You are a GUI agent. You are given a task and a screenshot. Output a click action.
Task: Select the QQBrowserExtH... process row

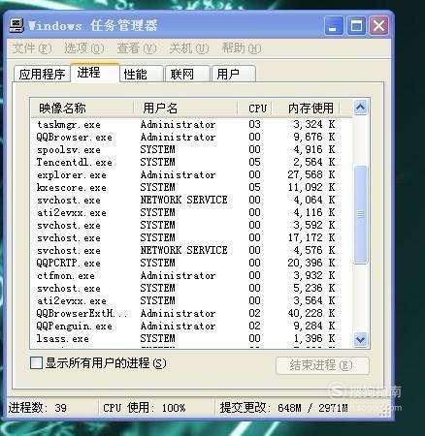tap(191, 313)
